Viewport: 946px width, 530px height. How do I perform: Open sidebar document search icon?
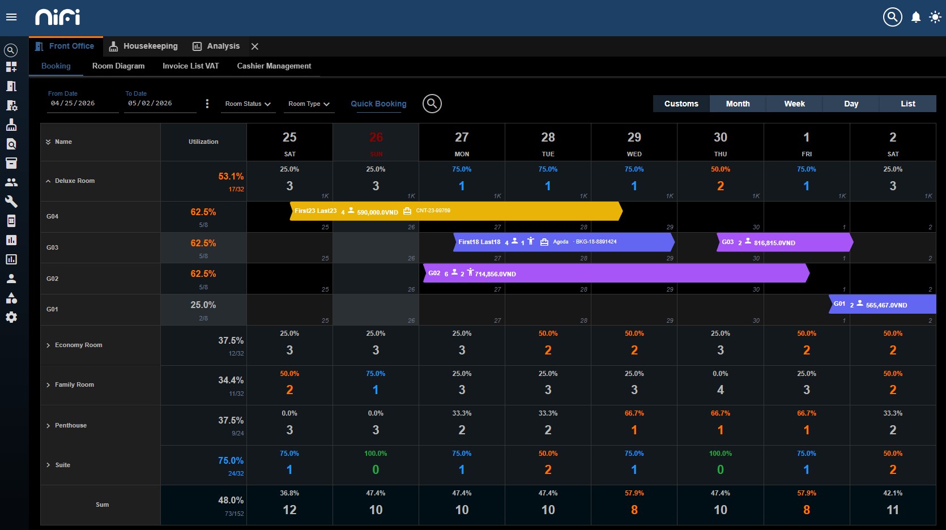pyautogui.click(x=11, y=144)
